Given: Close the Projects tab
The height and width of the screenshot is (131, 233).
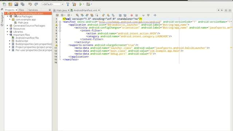Looking at the screenshot, I should (16, 10).
